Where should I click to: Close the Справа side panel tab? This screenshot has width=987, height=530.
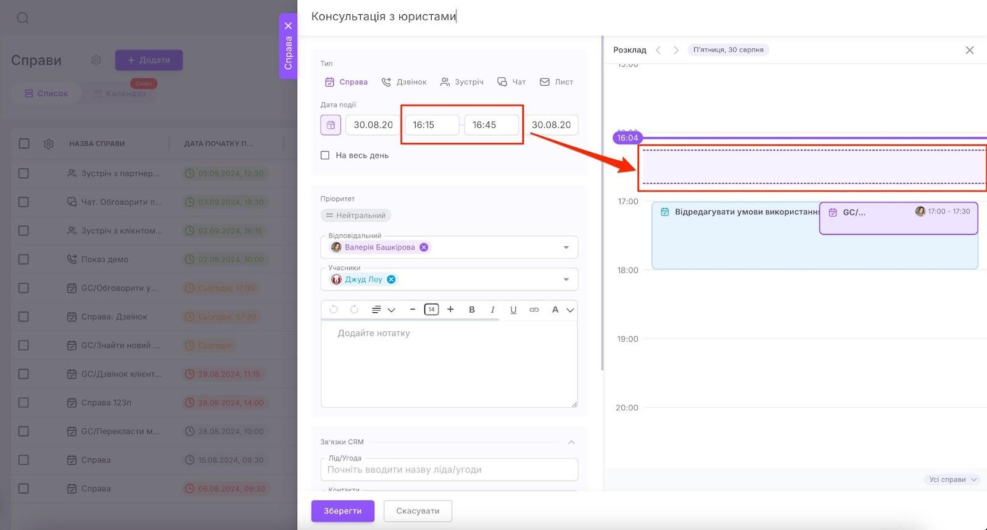pyautogui.click(x=288, y=26)
